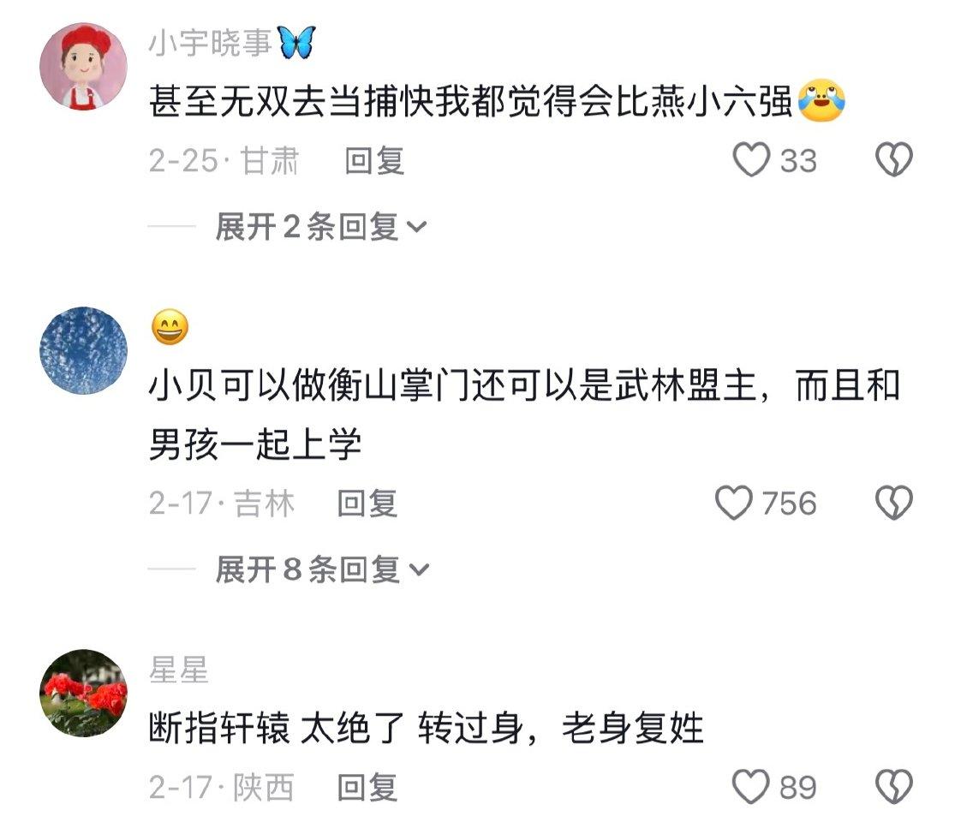
Task: Click the chevron next to 展开8条回复
Action: point(419,570)
